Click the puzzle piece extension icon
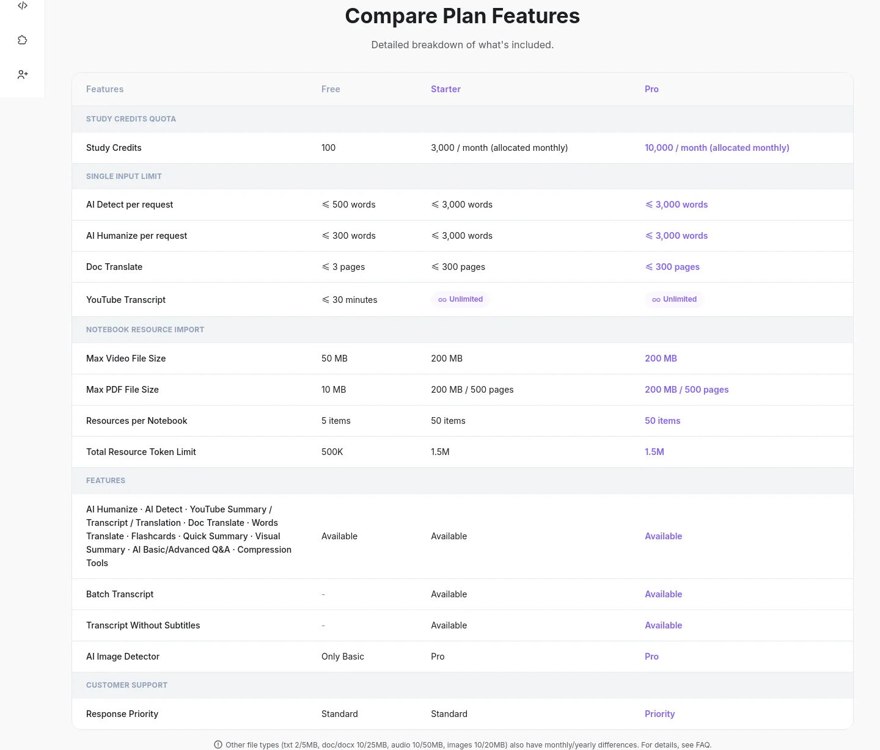 (x=23, y=40)
